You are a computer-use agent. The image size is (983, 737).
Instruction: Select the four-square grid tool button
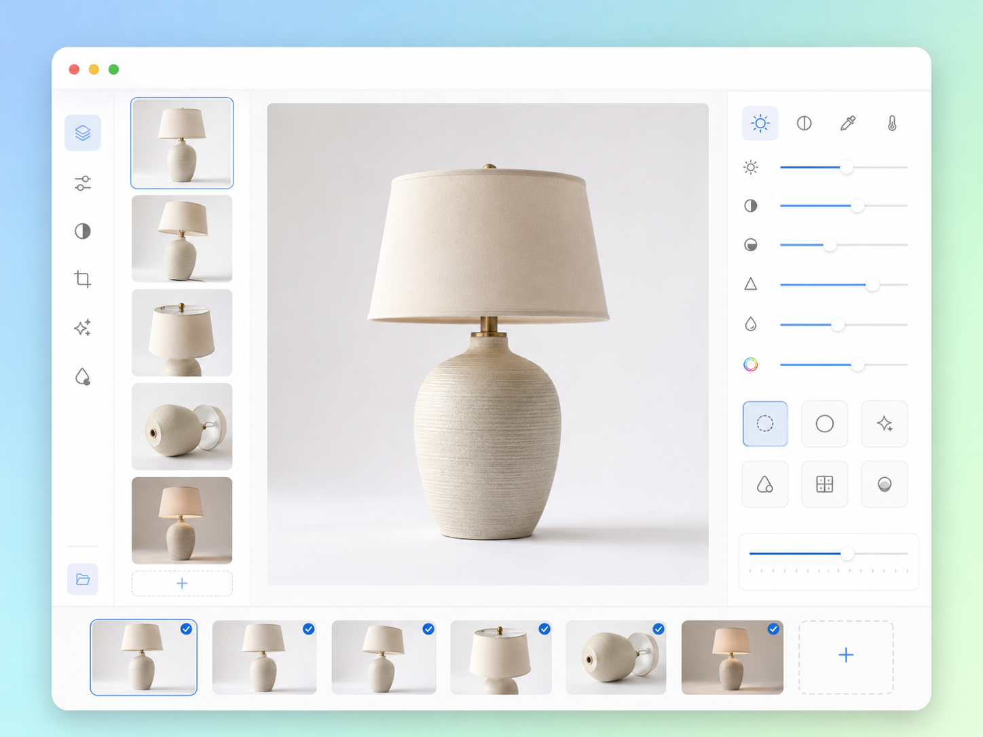click(x=825, y=484)
